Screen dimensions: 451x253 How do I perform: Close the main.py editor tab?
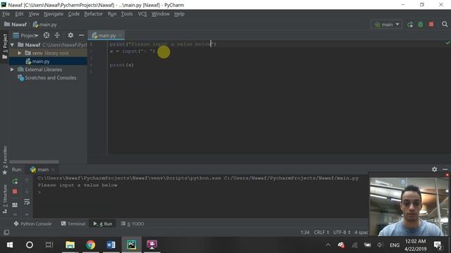[x=121, y=36]
